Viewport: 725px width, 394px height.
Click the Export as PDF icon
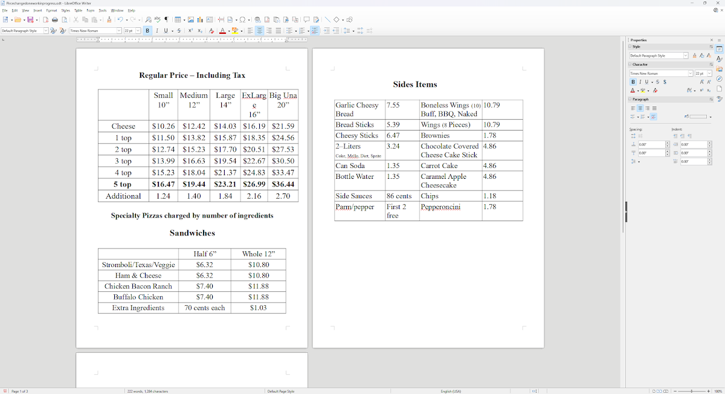pyautogui.click(x=45, y=20)
